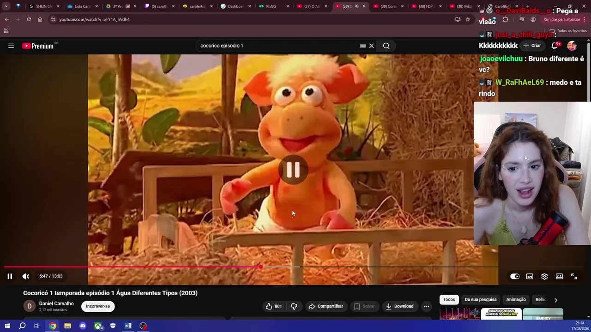Switch to the Dashboard tab
This screenshot has width=591, height=332.
235,6
